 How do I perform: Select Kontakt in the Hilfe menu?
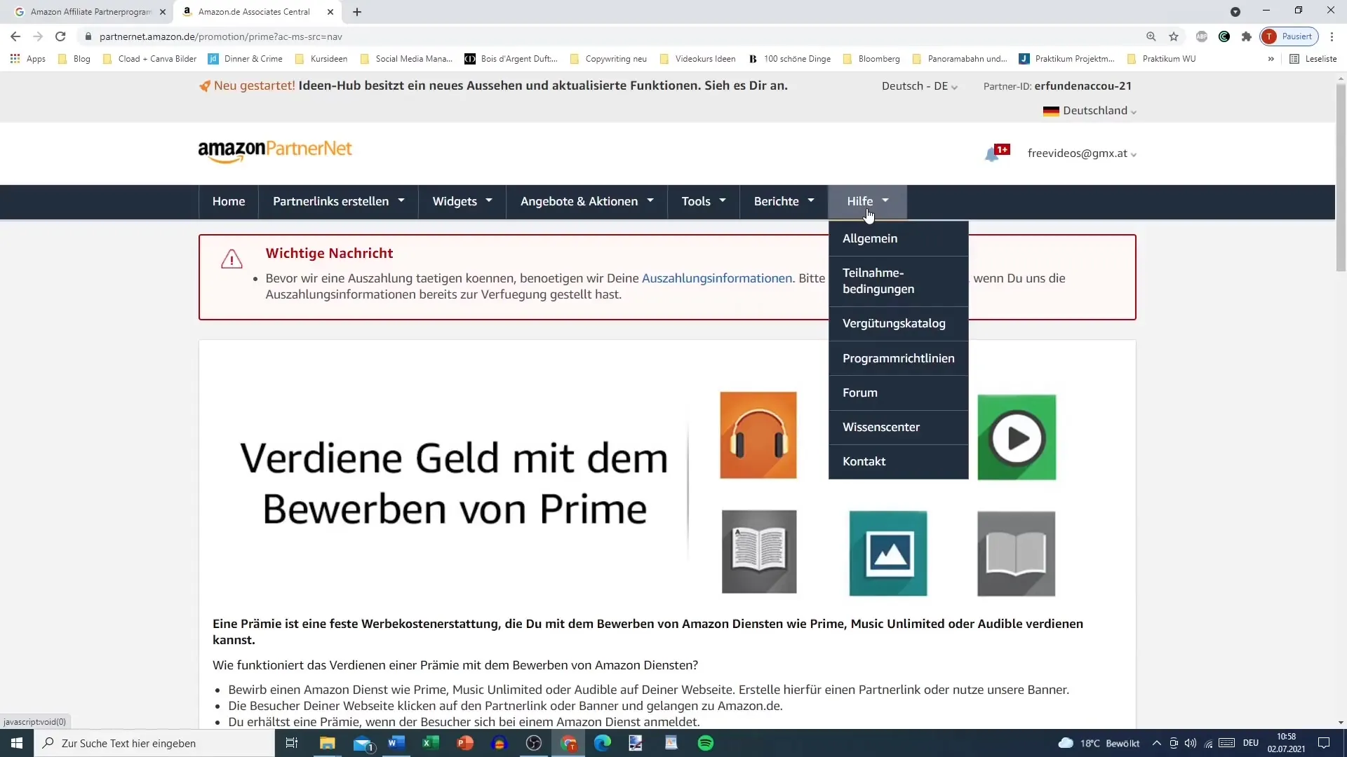(898, 462)
